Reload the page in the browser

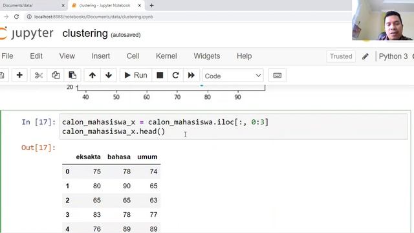16,17
